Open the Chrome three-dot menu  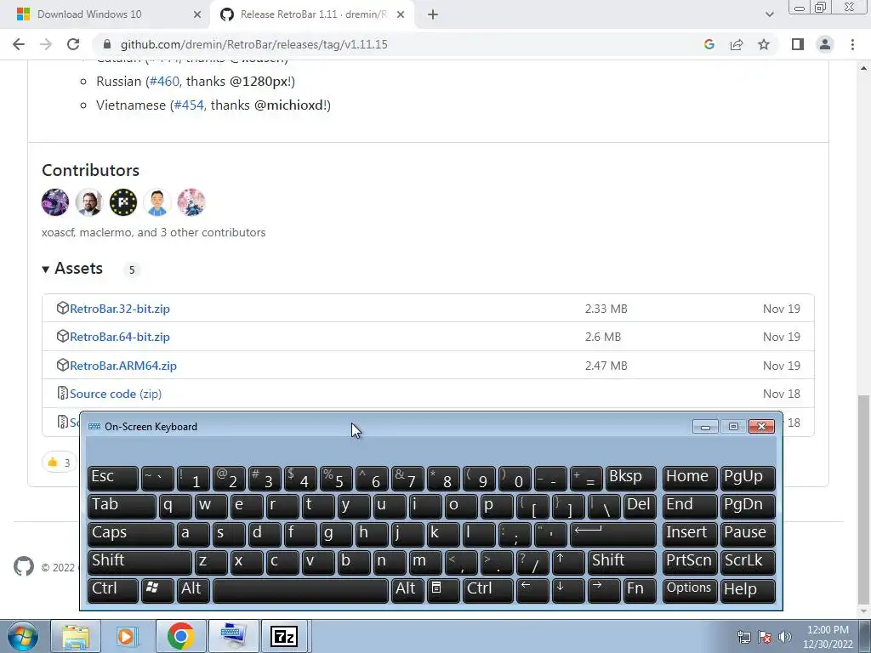pyautogui.click(x=852, y=44)
